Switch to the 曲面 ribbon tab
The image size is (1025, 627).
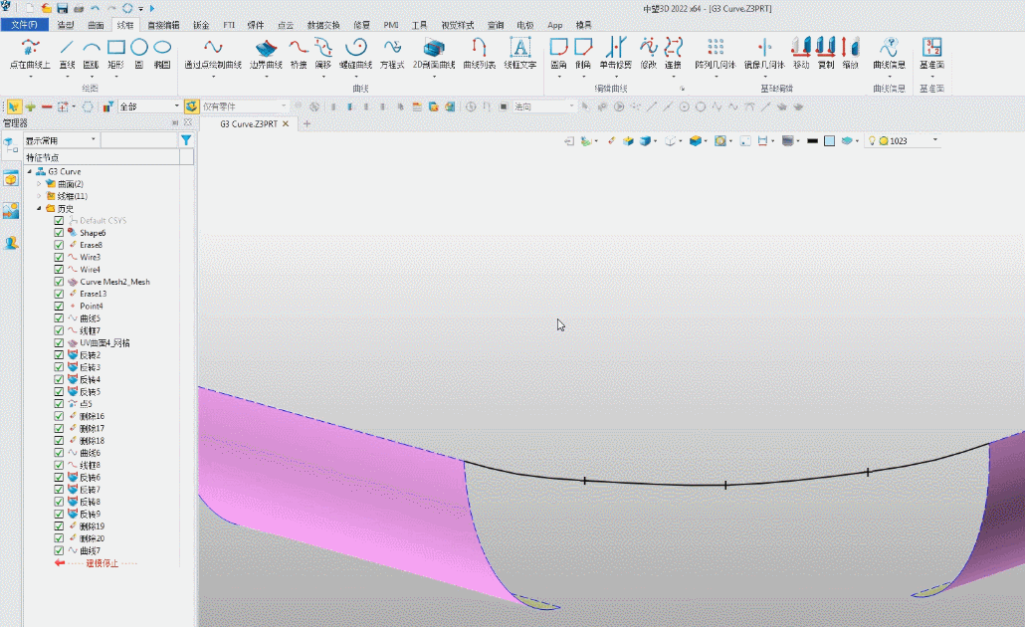(96, 24)
